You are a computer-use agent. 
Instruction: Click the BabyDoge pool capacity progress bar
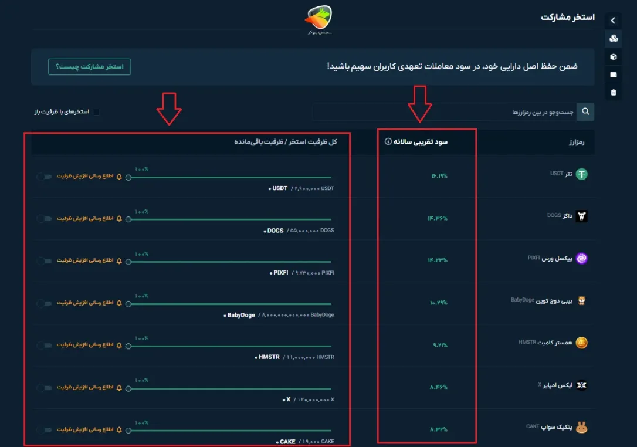[x=229, y=303]
